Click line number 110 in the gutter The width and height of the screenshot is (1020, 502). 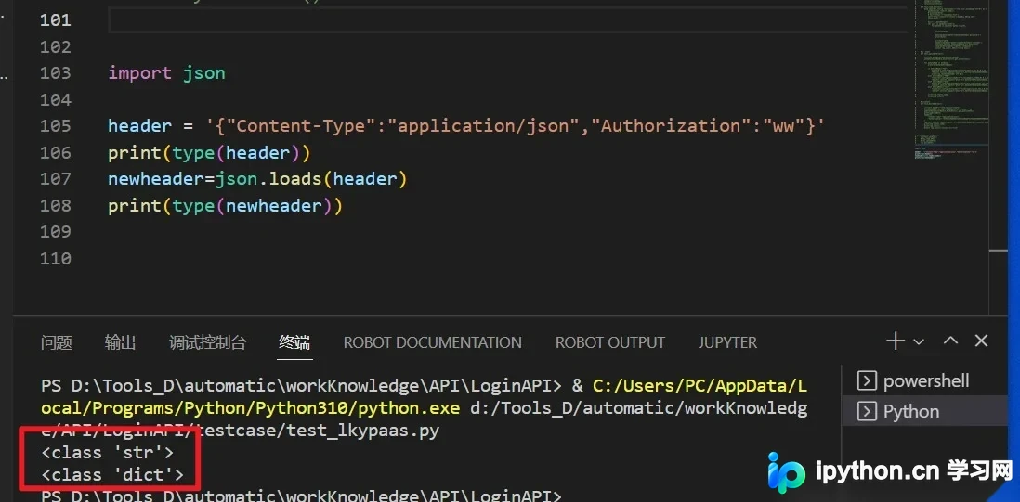click(56, 259)
